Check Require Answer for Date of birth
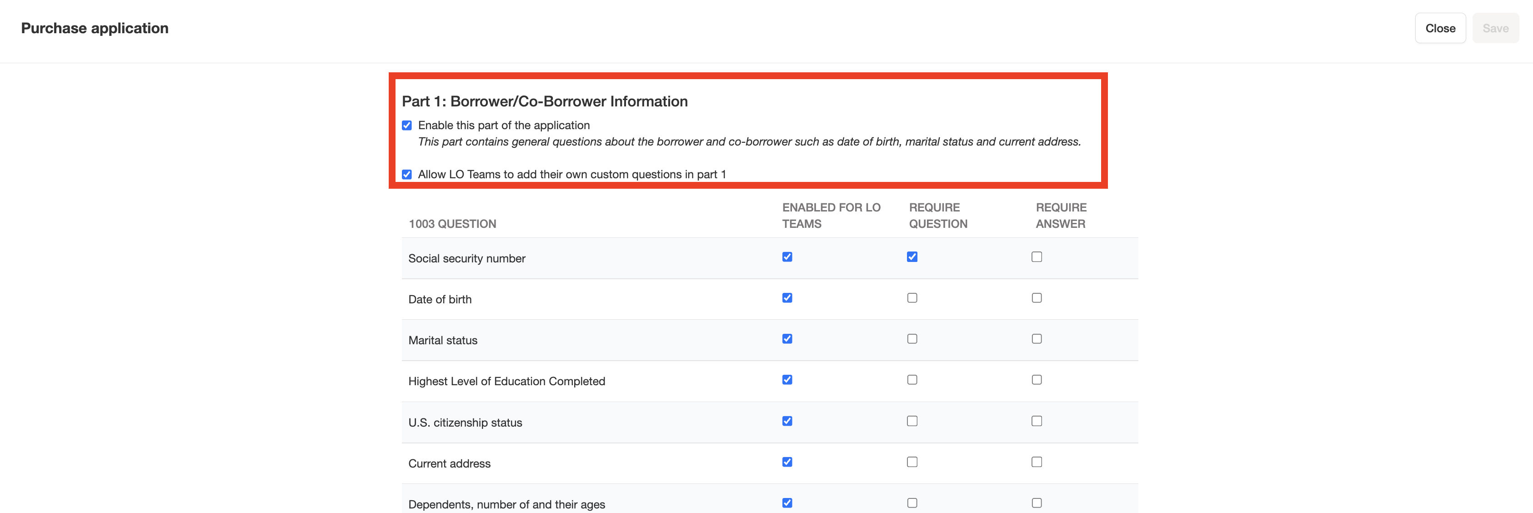Image resolution: width=1533 pixels, height=513 pixels. (1036, 298)
